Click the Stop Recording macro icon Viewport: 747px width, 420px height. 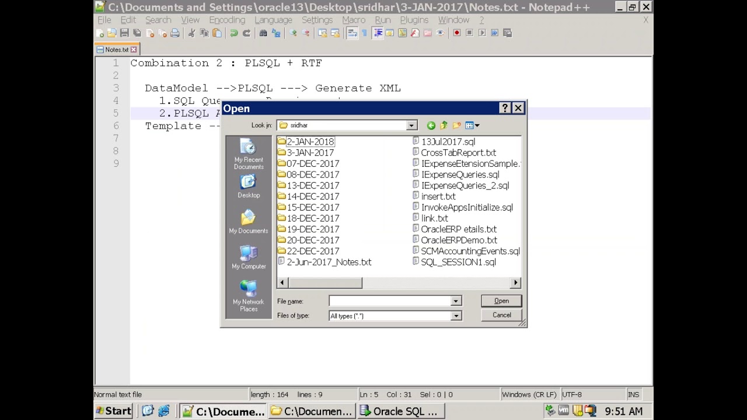[469, 33]
